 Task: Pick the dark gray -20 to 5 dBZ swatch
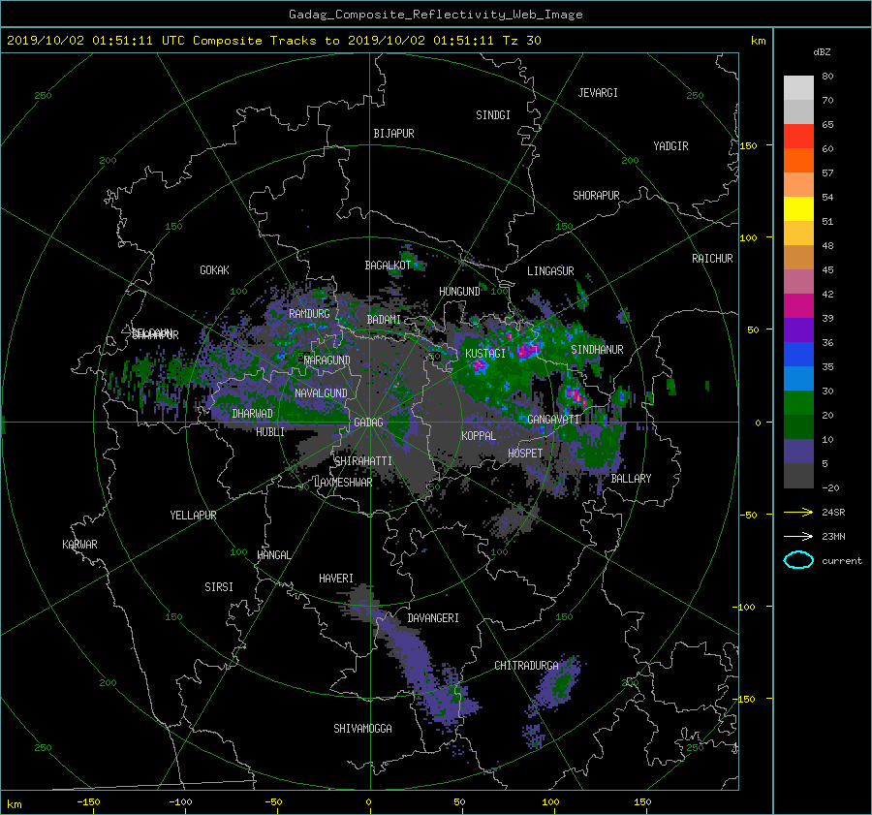point(798,476)
